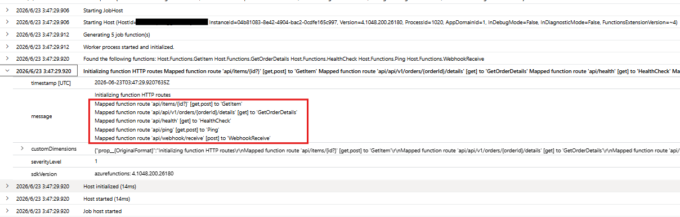Select the timestamp of the Job host started row
The height and width of the screenshot is (217, 680).
coord(43,211)
